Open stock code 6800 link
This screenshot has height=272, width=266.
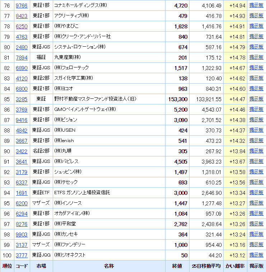click(22, 89)
